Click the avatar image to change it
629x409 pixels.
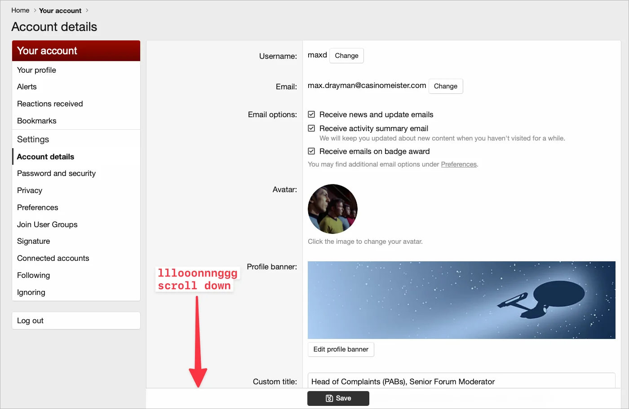(x=332, y=209)
